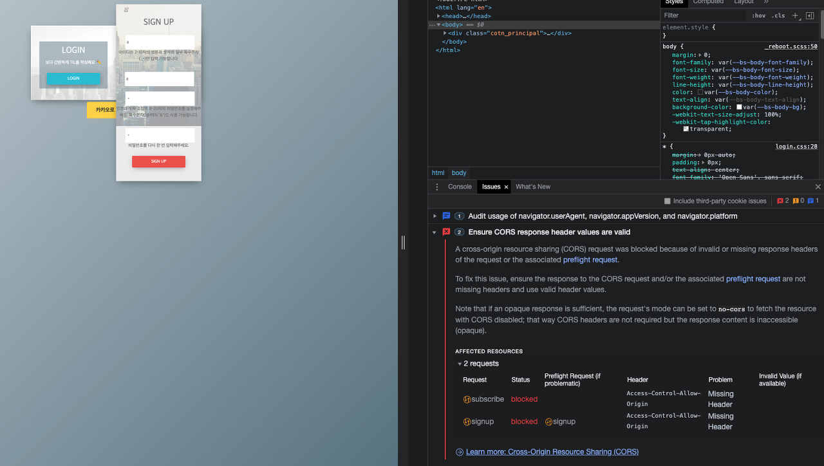Image resolution: width=824 pixels, height=466 pixels.
Task: Click the Styles Filter input field
Action: click(x=703, y=15)
